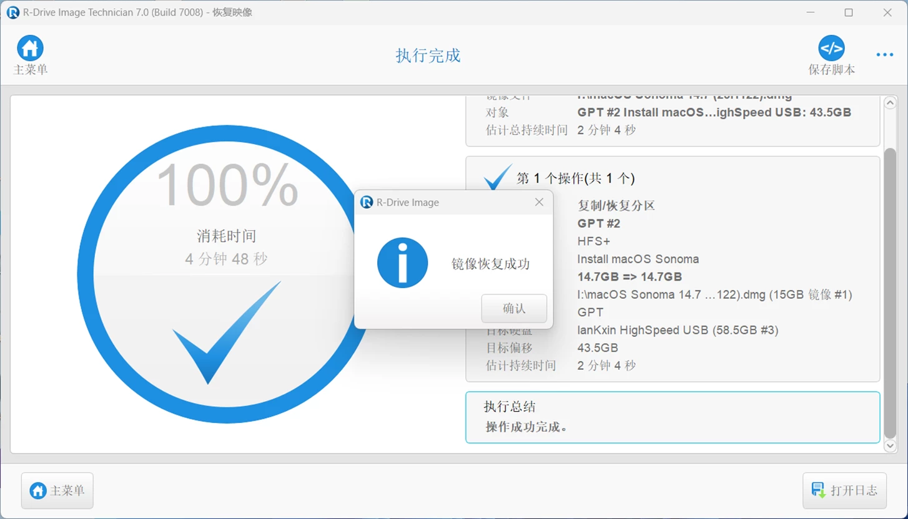Open the three-dot more options menu
The image size is (908, 519).
pos(884,55)
